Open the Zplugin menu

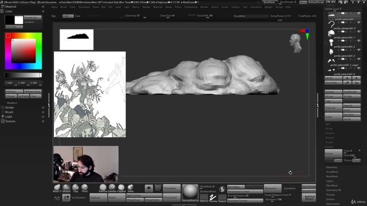(268, 7)
